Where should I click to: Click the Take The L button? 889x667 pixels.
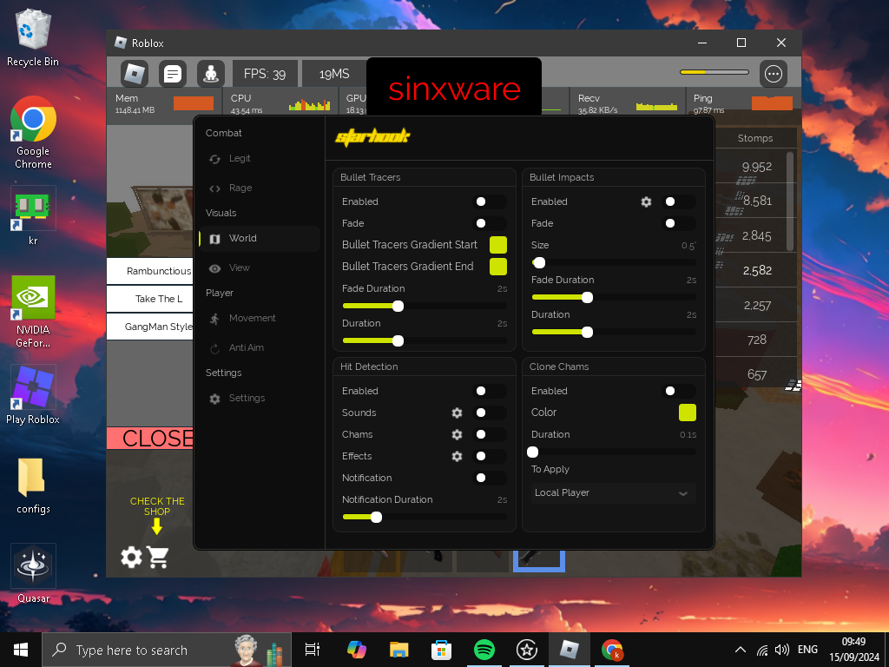(x=150, y=299)
